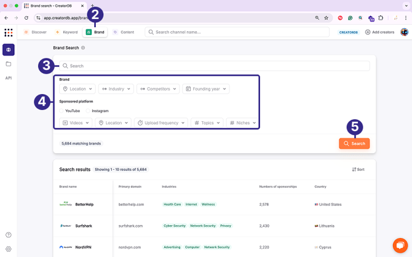412x257 pixels.
Task: Click the browser forward arrow
Action: 16,18
